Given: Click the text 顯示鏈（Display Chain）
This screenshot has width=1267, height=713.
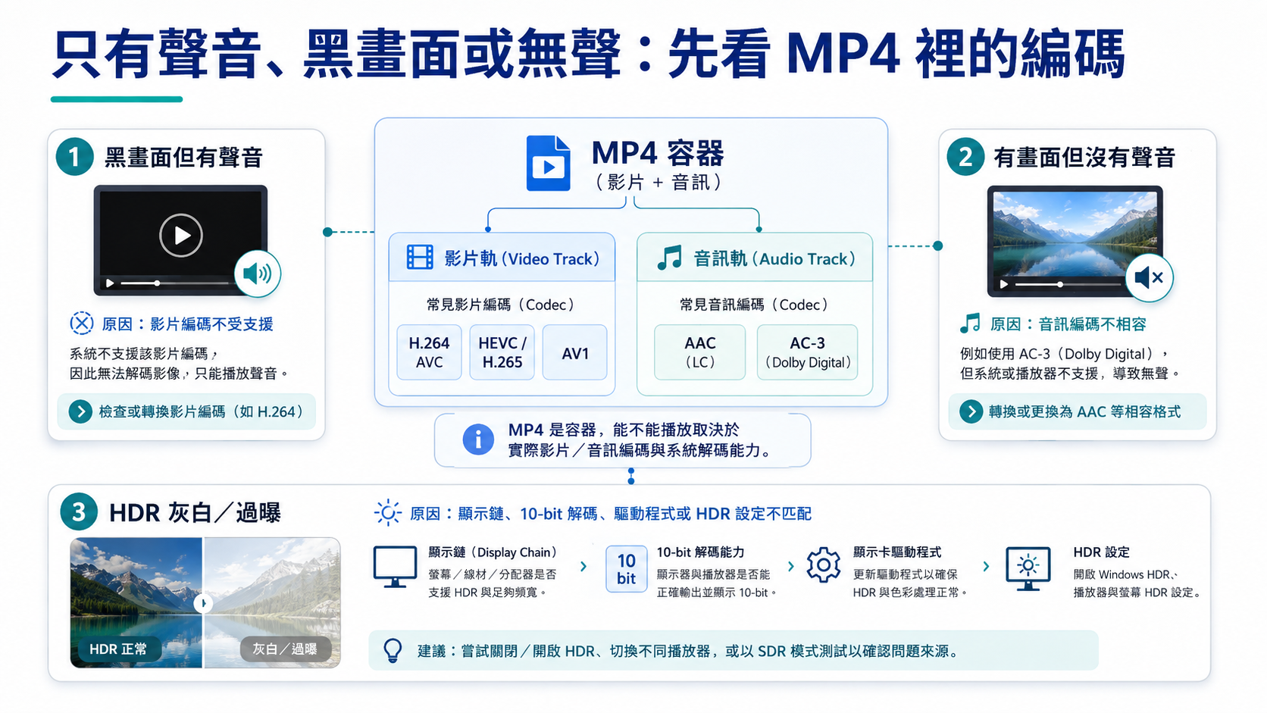Looking at the screenshot, I should point(495,552).
